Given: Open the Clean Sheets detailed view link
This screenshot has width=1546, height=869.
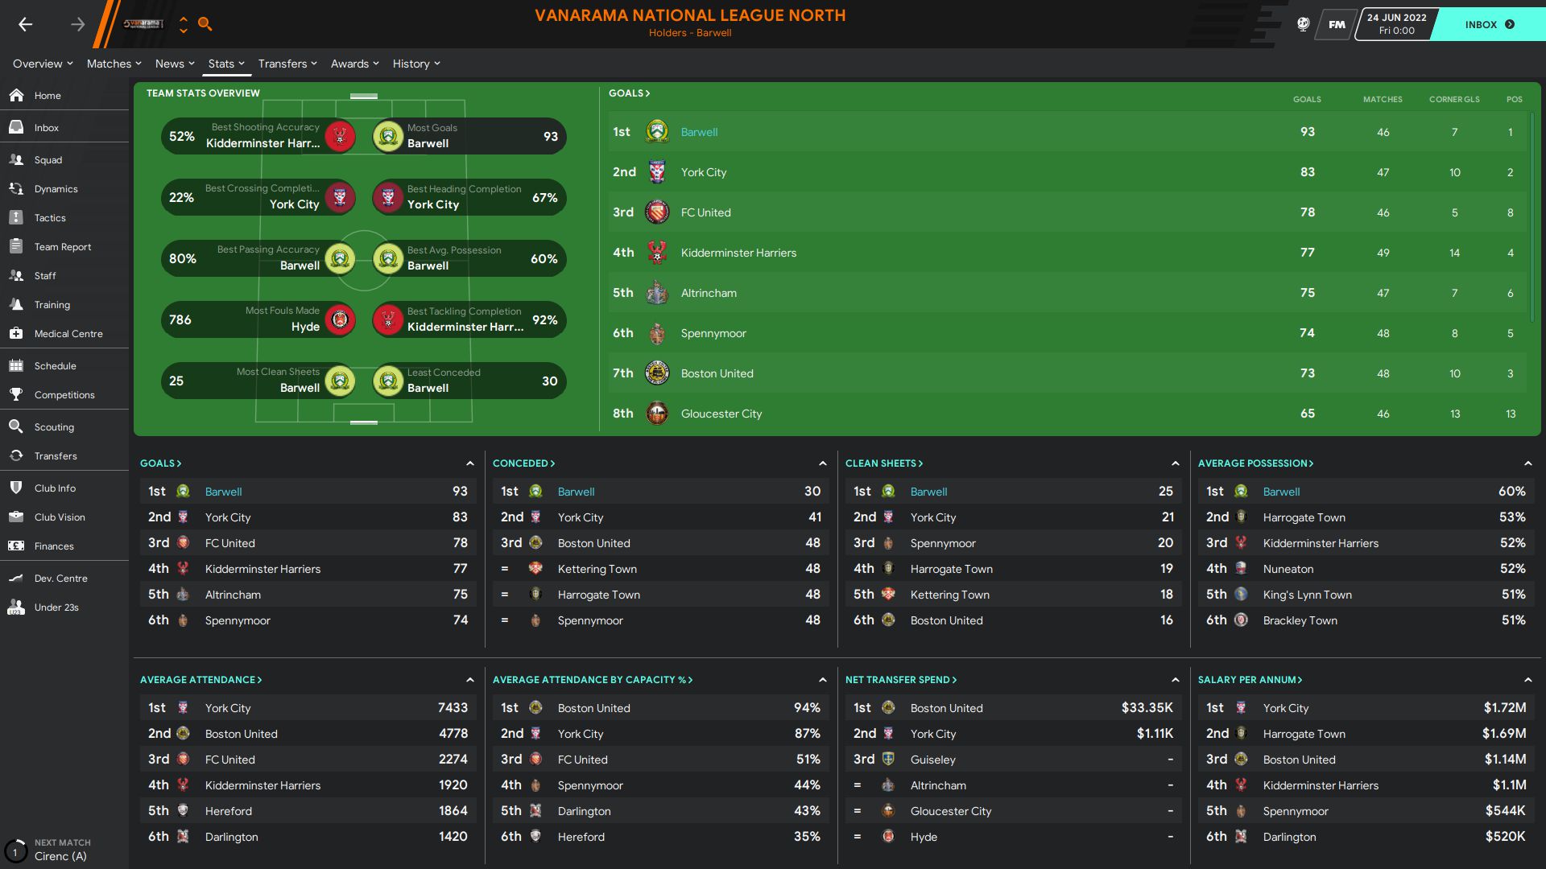Looking at the screenshot, I should coord(884,463).
